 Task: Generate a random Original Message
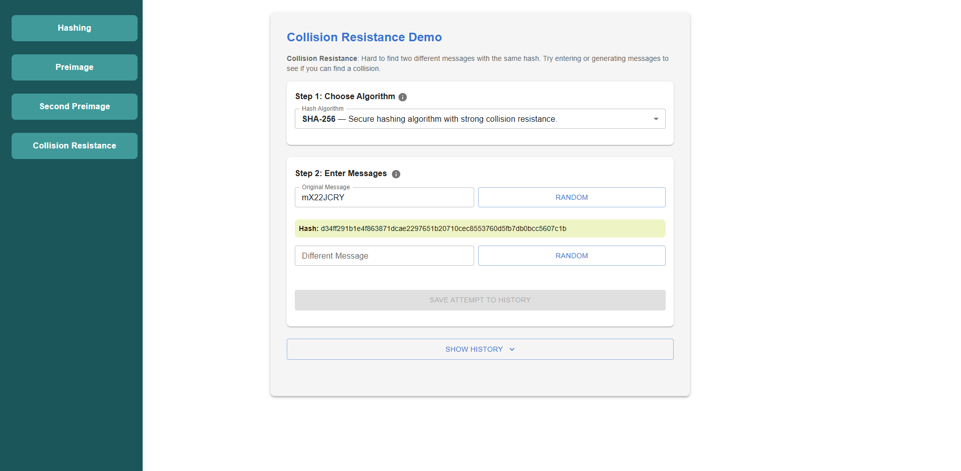click(571, 197)
